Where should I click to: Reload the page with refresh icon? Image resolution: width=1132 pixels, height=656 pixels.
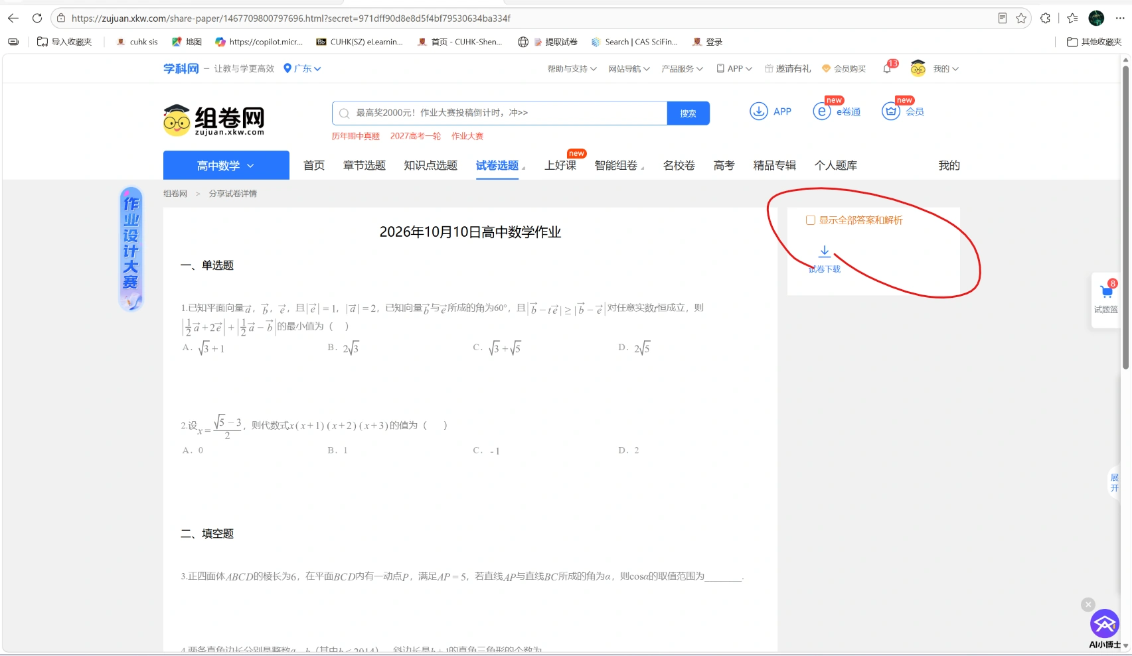37,18
